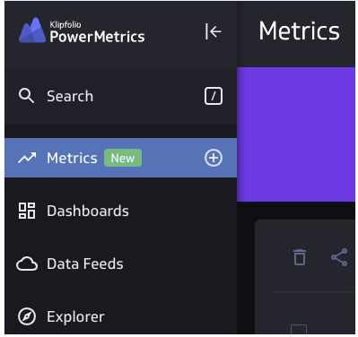This screenshot has width=358, height=337.
Task: Open Explorer in the sidebar
Action: [120, 316]
